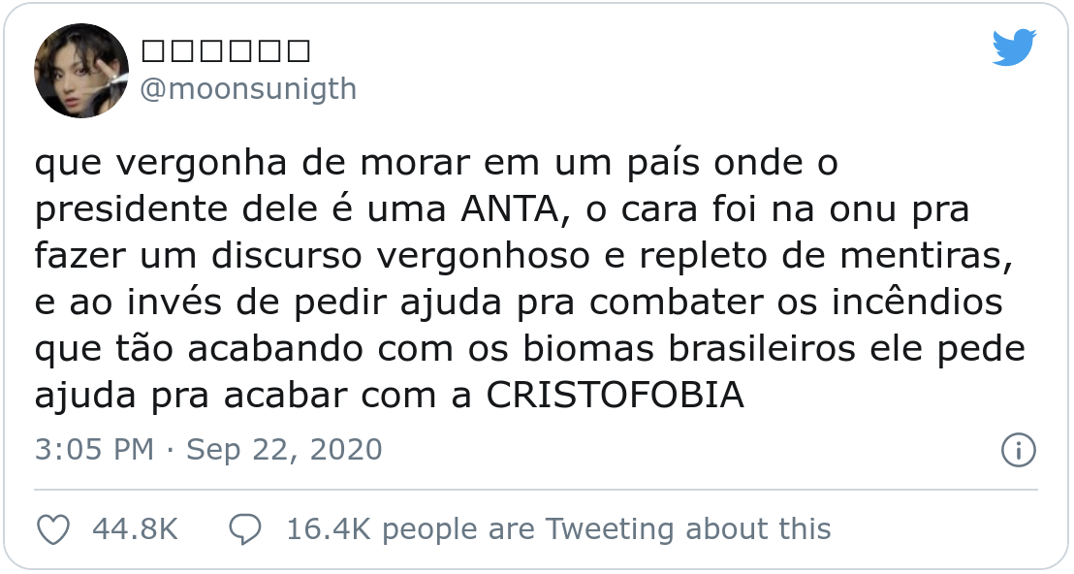
Task: Click the phrase 'biomas brasileiros' in the tweet
Action: coord(689,349)
